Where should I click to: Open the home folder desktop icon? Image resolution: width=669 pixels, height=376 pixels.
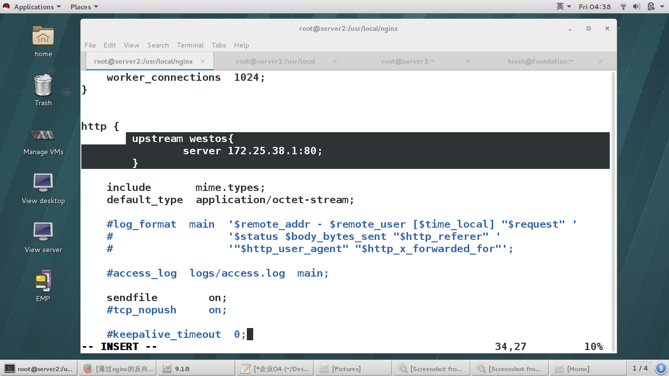43,41
